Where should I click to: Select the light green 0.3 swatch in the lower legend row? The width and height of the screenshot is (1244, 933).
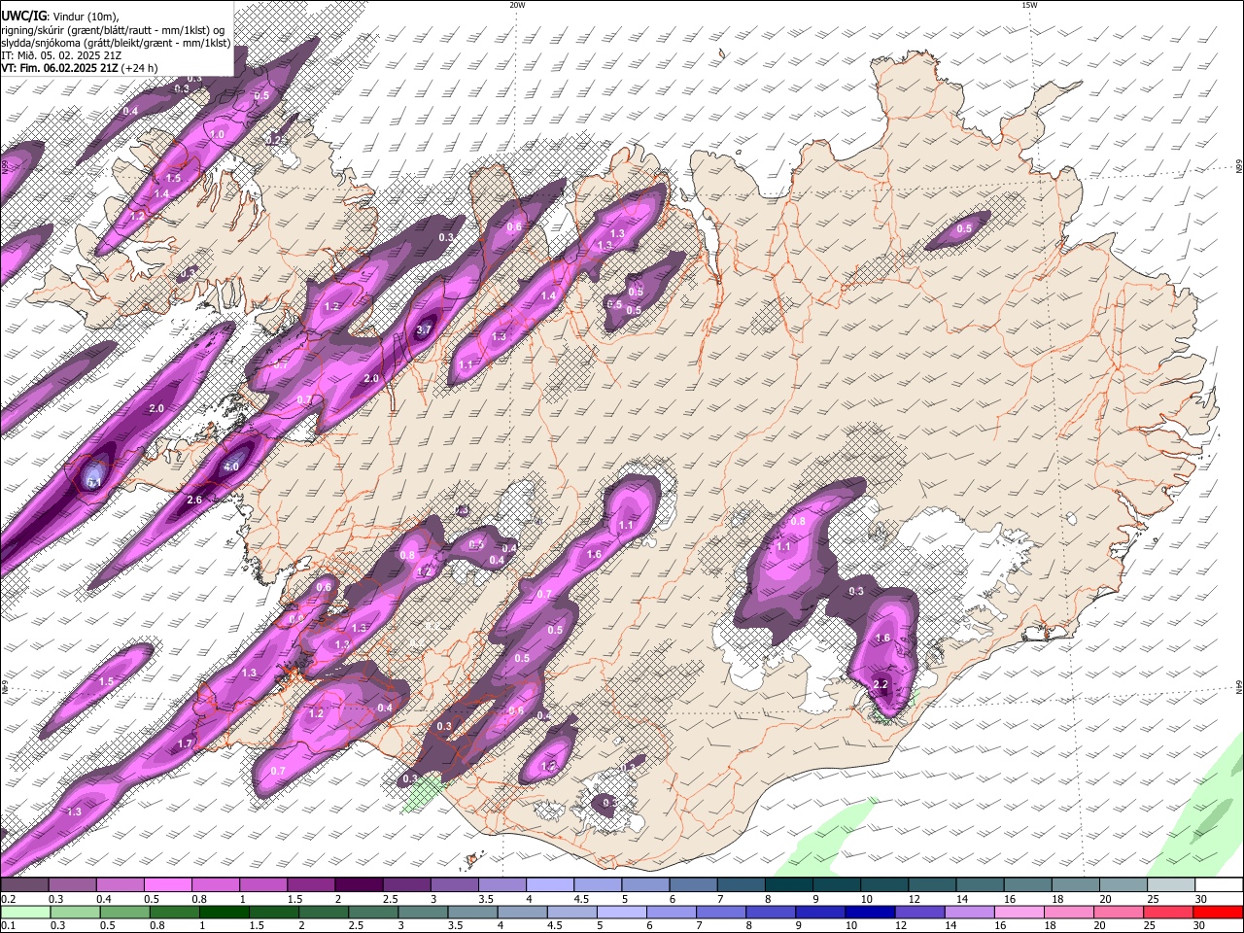[x=75, y=912]
